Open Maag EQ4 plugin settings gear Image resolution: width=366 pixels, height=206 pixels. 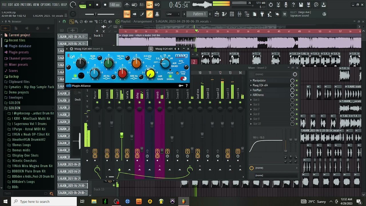coord(71,49)
